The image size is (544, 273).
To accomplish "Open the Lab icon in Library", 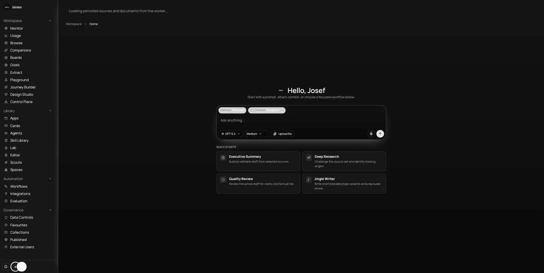I will [6, 148].
